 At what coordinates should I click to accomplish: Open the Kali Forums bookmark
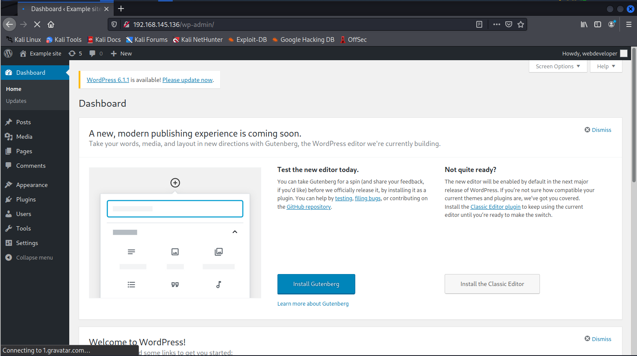[x=147, y=39]
